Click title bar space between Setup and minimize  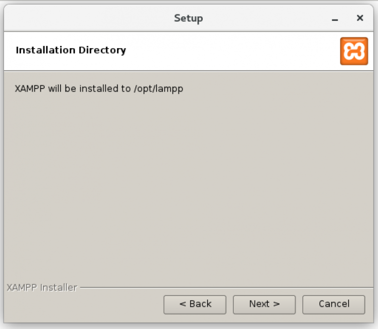266,19
